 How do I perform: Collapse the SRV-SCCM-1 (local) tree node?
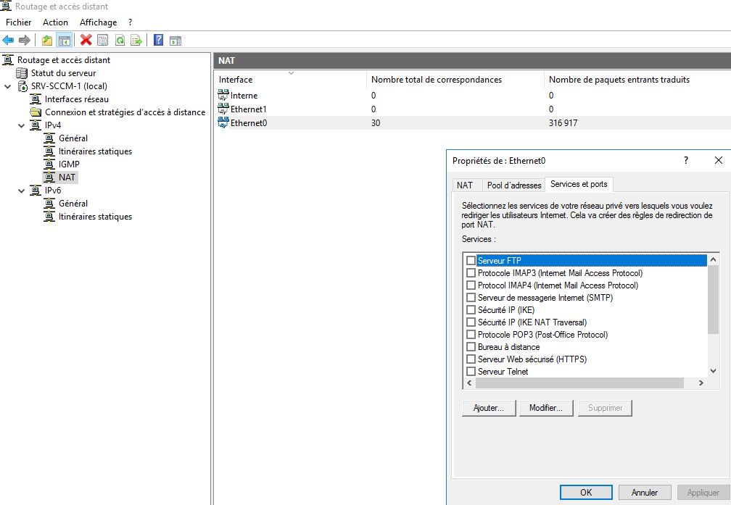click(8, 86)
